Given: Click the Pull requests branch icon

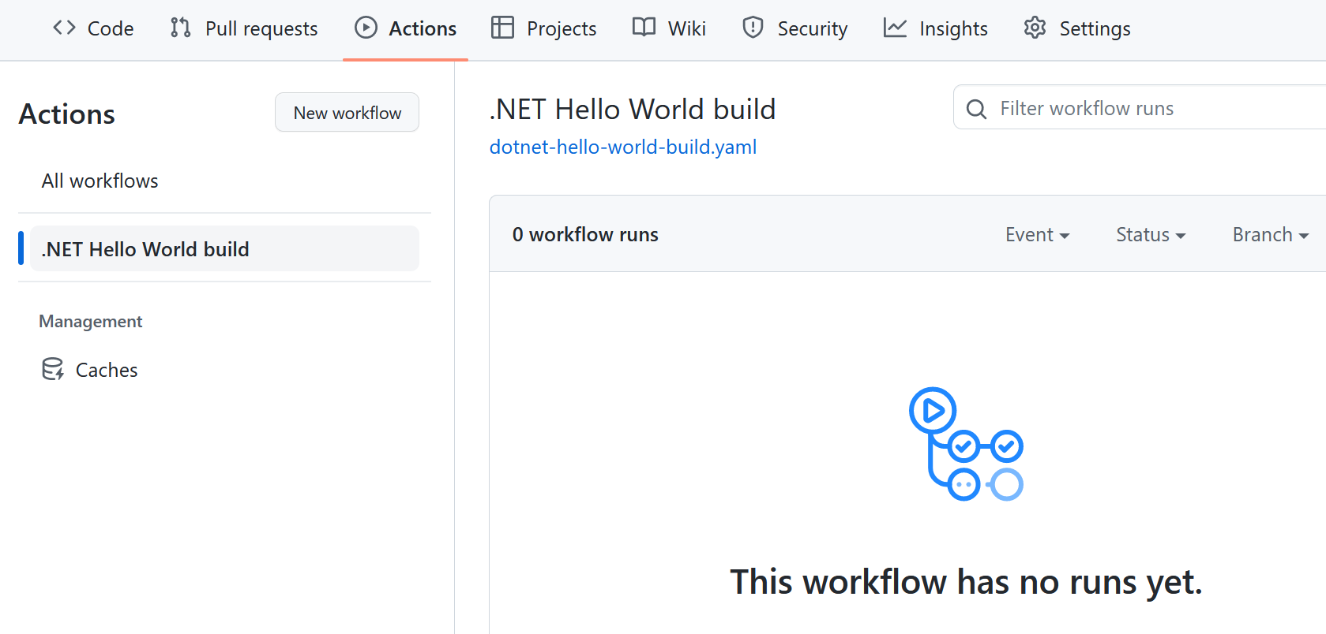Looking at the screenshot, I should 180,28.
